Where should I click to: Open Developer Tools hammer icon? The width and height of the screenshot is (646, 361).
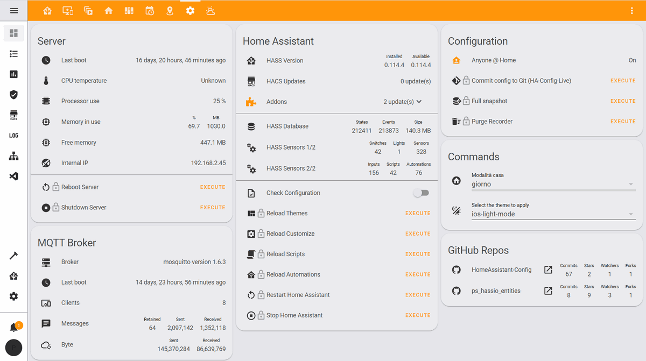pos(14,256)
